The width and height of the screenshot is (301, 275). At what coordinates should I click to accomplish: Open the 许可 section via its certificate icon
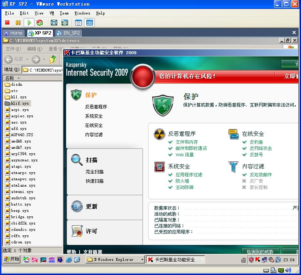click(77, 231)
